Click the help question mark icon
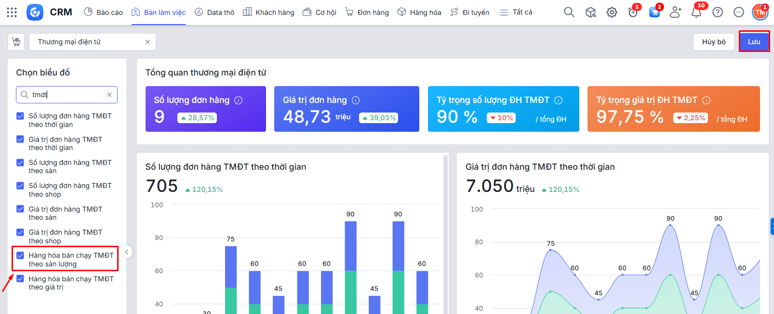The width and height of the screenshot is (774, 314). pyautogui.click(x=718, y=13)
